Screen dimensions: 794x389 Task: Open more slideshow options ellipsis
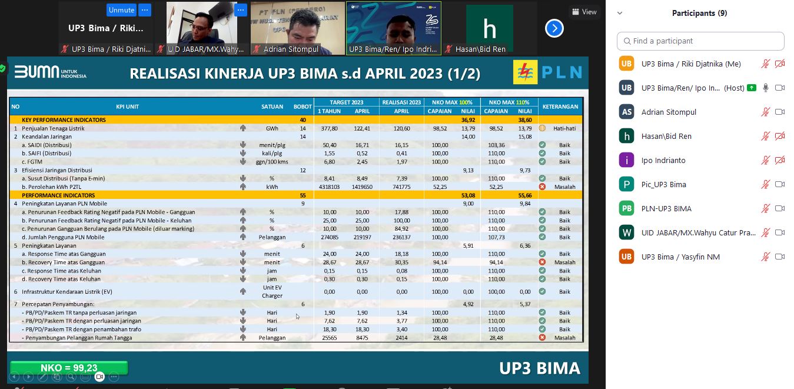pyautogui.click(x=114, y=377)
